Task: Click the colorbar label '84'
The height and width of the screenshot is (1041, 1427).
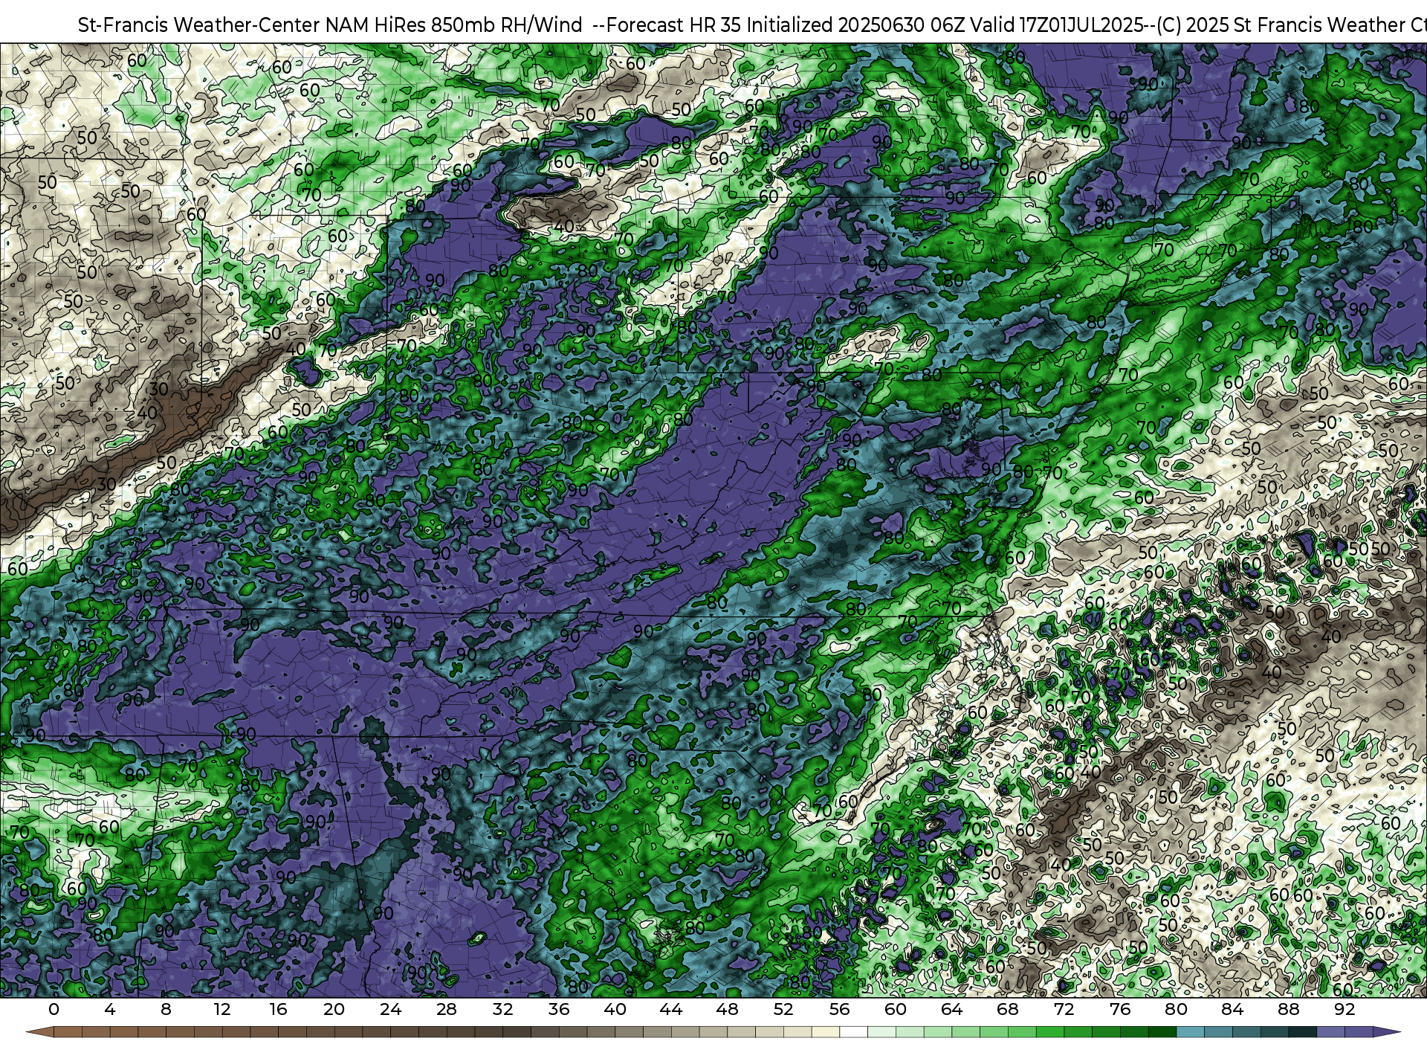Action: [1232, 1009]
